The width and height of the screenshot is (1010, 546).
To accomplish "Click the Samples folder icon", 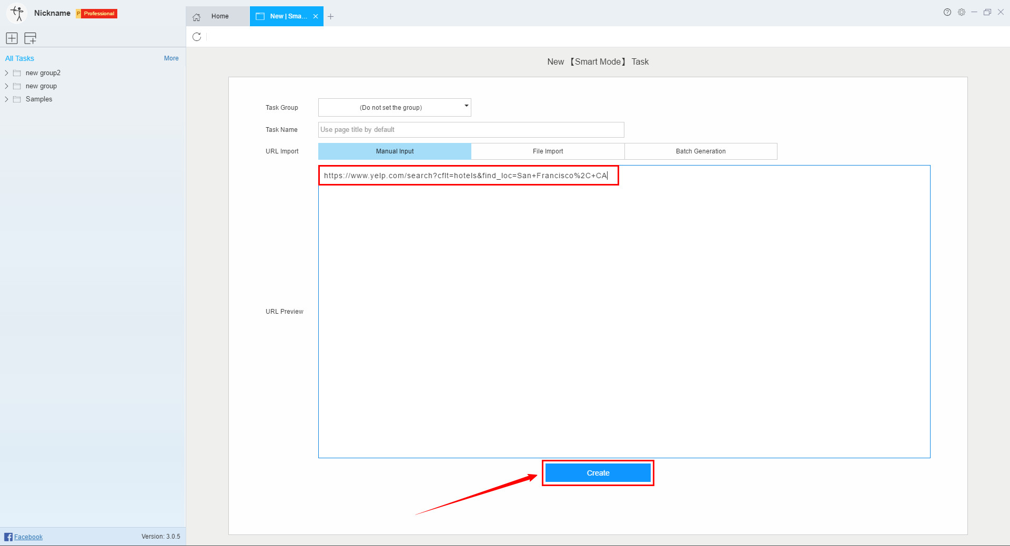I will (17, 99).
